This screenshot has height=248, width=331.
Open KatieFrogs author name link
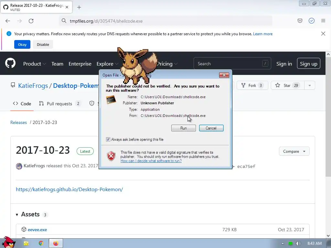tap(34, 166)
